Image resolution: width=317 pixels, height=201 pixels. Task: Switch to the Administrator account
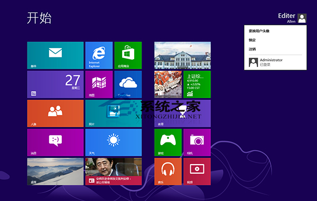pos(275,62)
